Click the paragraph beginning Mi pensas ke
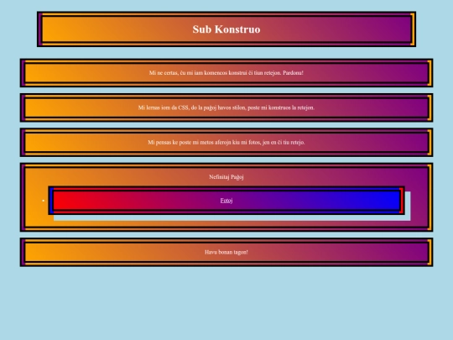This screenshot has width=453, height=340. point(226,142)
